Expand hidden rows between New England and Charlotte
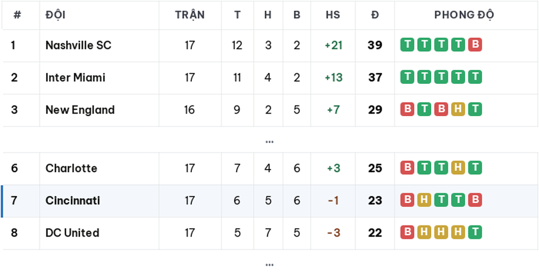Screen dimensions: 539x276 pyautogui.click(x=269, y=141)
